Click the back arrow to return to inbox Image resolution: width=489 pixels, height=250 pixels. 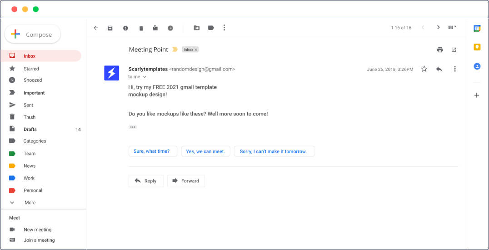[x=96, y=28]
